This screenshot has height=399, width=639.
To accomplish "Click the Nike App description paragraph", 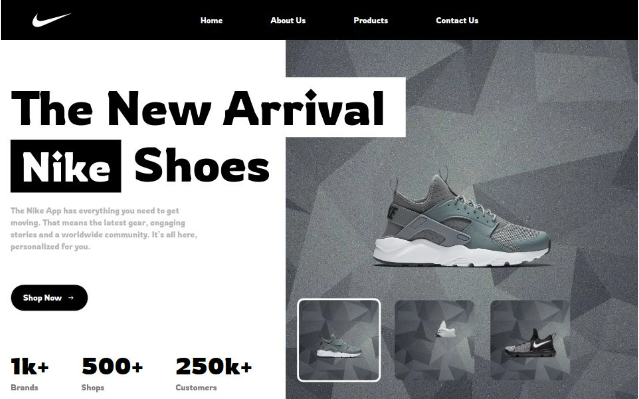I will point(104,228).
